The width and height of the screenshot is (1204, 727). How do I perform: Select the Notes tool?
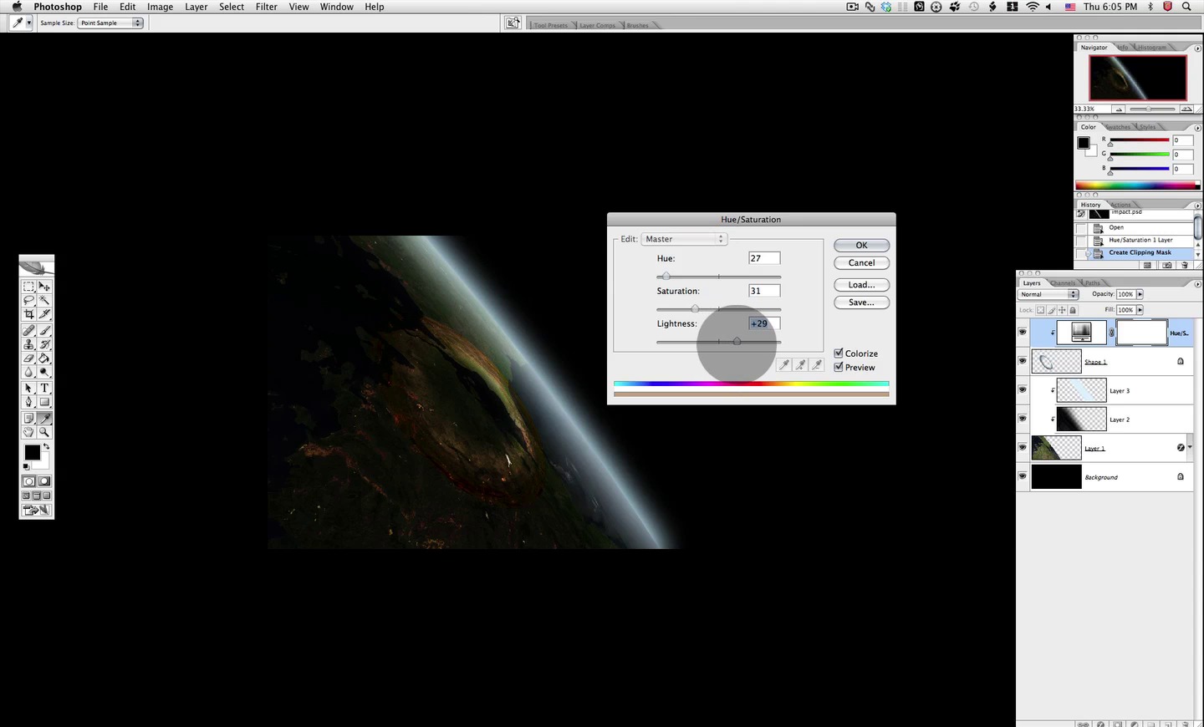click(x=28, y=418)
